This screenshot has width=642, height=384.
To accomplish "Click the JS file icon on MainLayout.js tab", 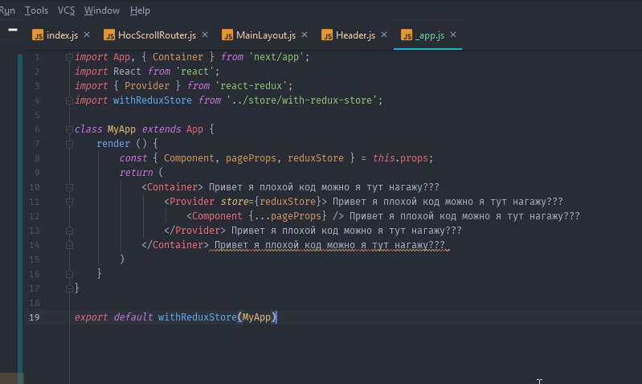I will pyautogui.click(x=227, y=35).
